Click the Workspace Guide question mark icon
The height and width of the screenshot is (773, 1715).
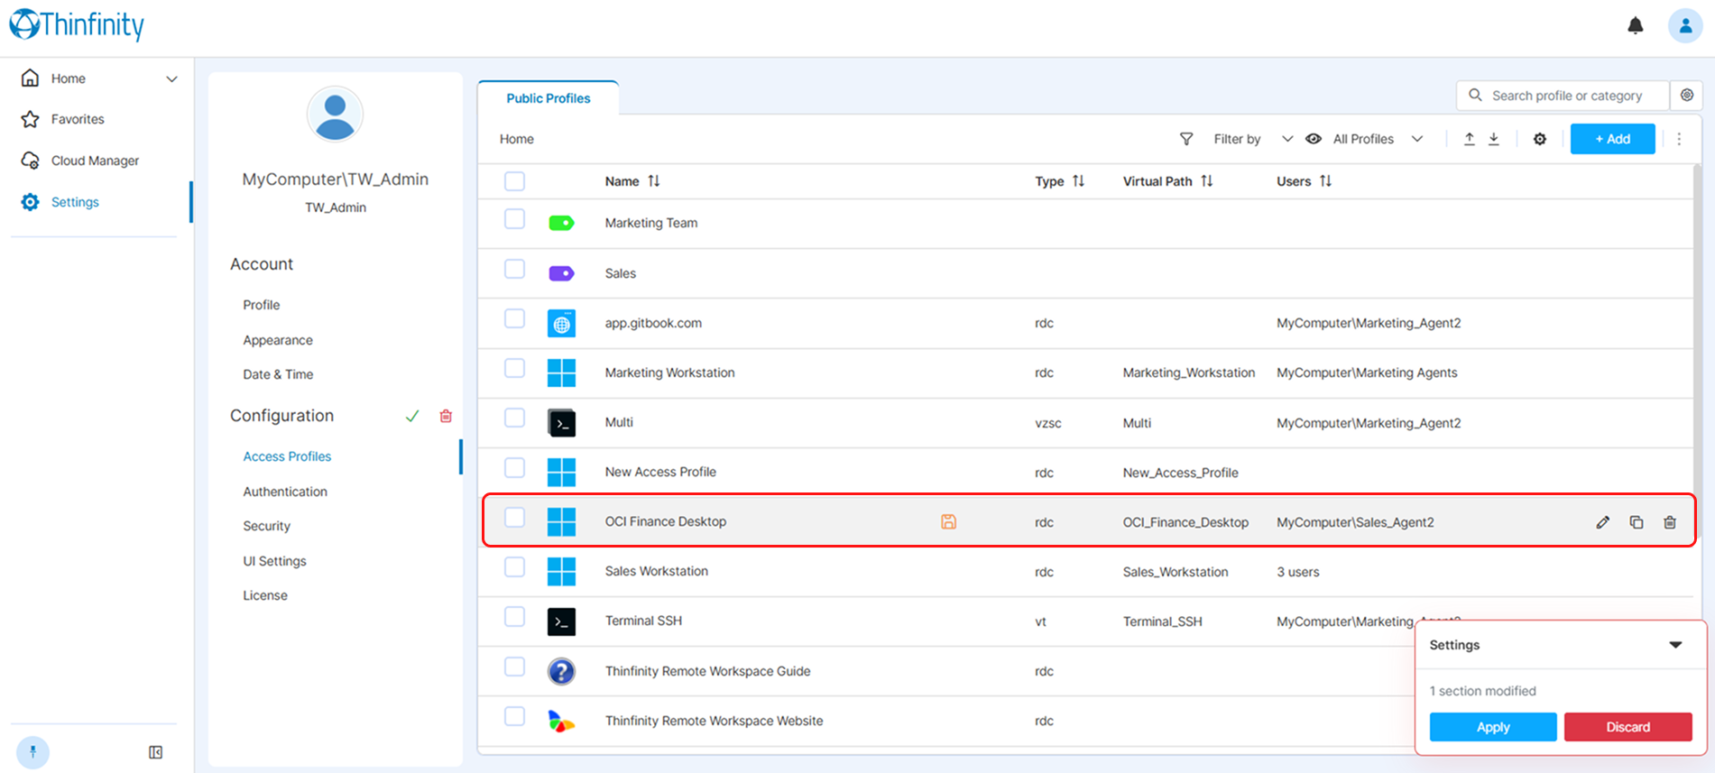click(x=561, y=671)
